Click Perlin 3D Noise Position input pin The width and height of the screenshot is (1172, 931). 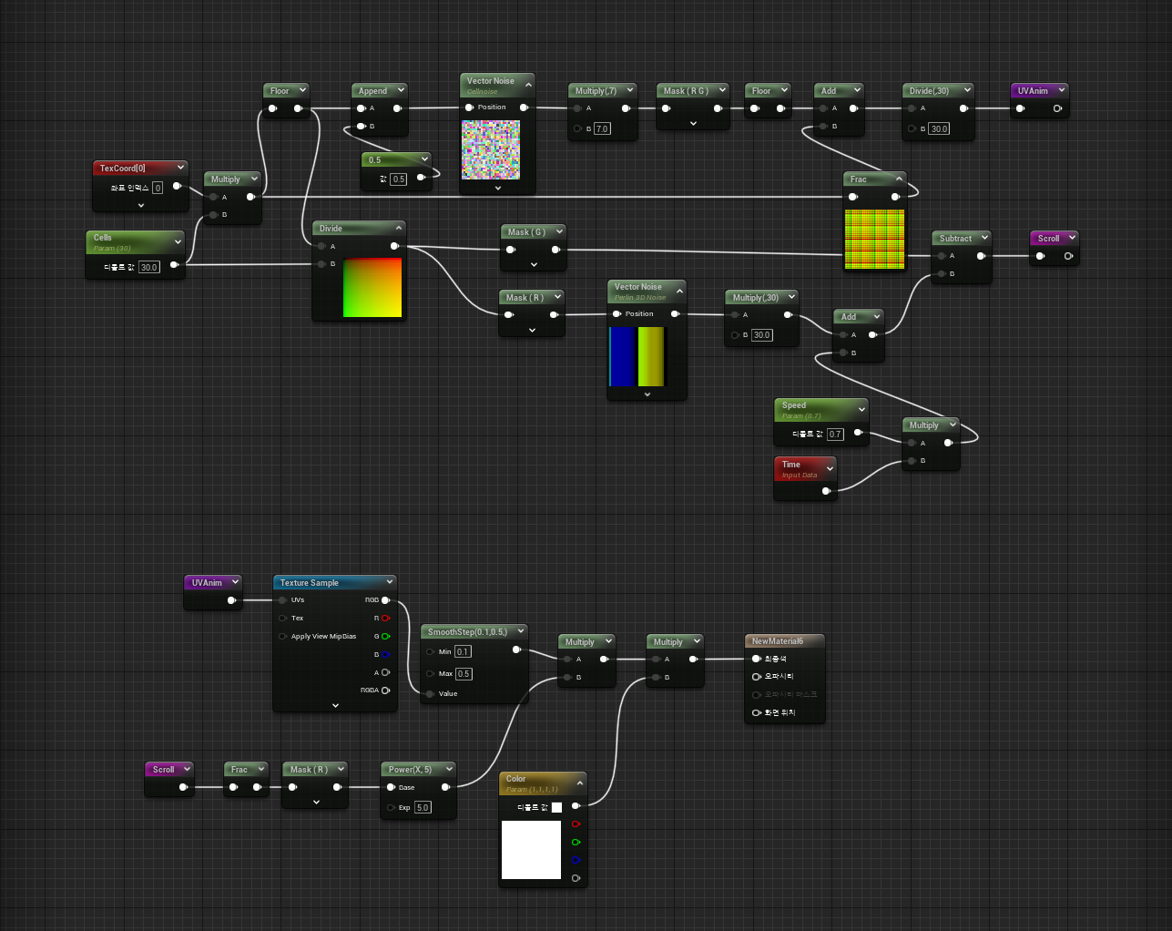[x=617, y=314]
